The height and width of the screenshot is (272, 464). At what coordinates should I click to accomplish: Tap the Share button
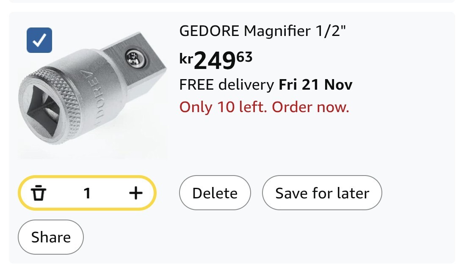(51, 237)
